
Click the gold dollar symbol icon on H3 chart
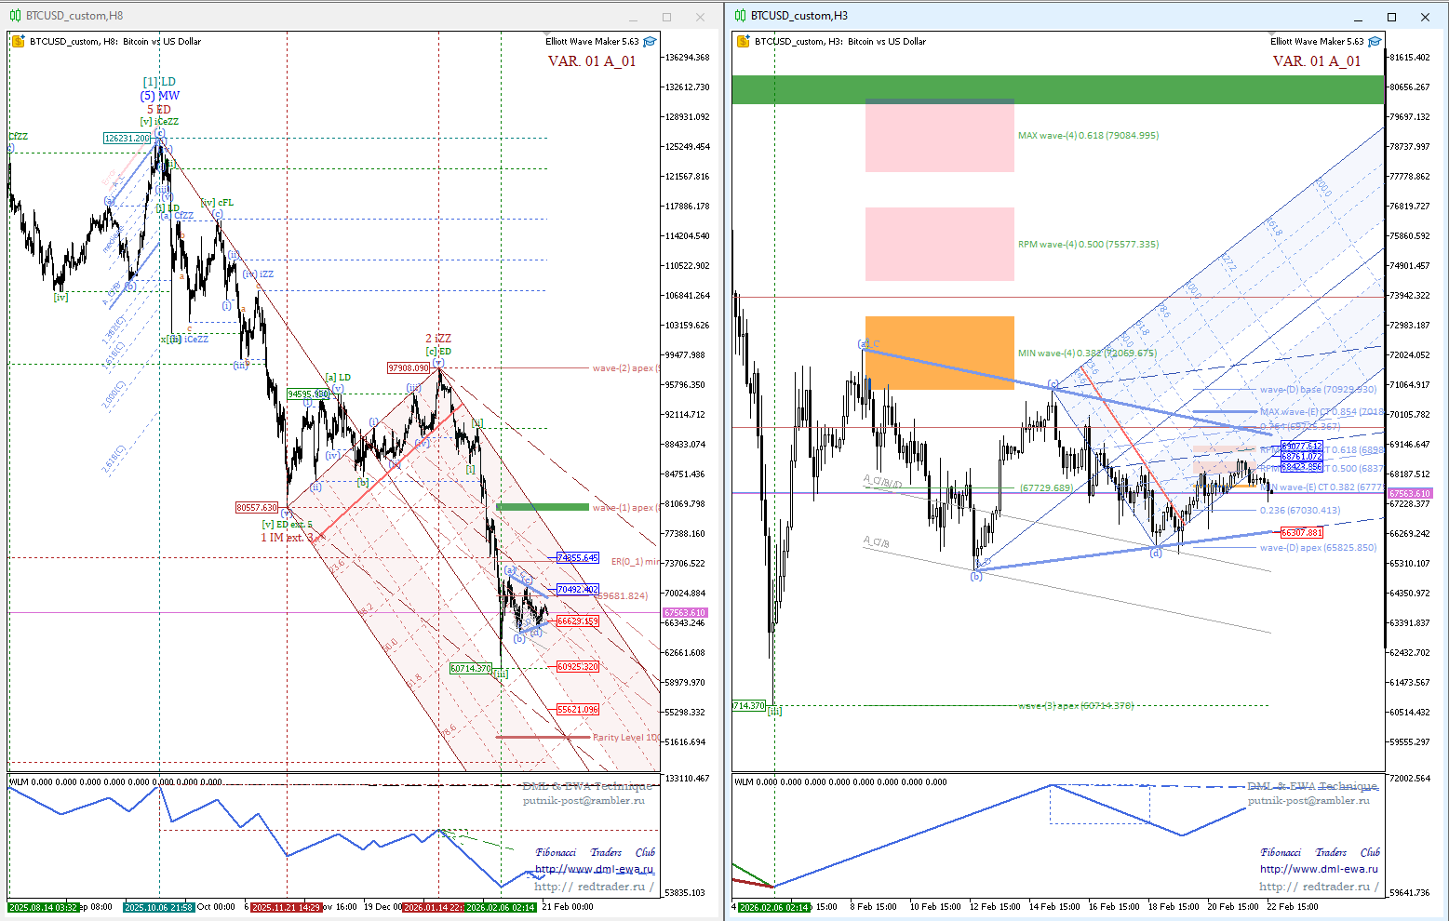[743, 41]
